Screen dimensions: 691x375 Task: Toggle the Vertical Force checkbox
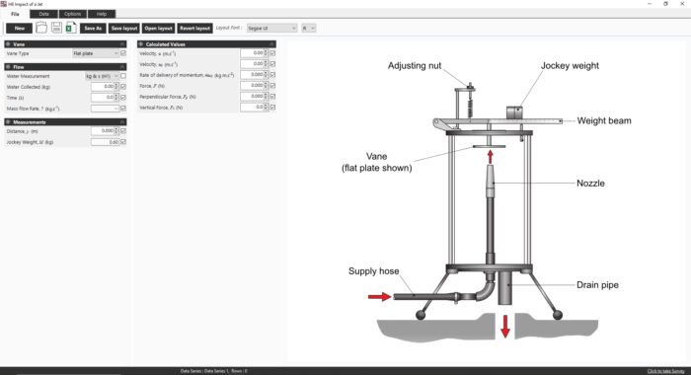pos(272,108)
